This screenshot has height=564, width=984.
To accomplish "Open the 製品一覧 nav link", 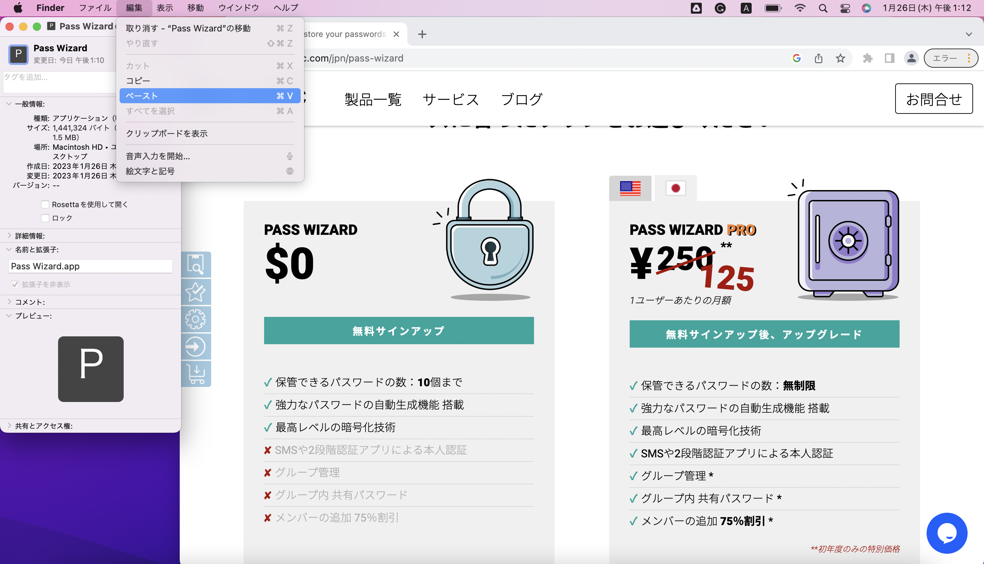I will coord(373,99).
